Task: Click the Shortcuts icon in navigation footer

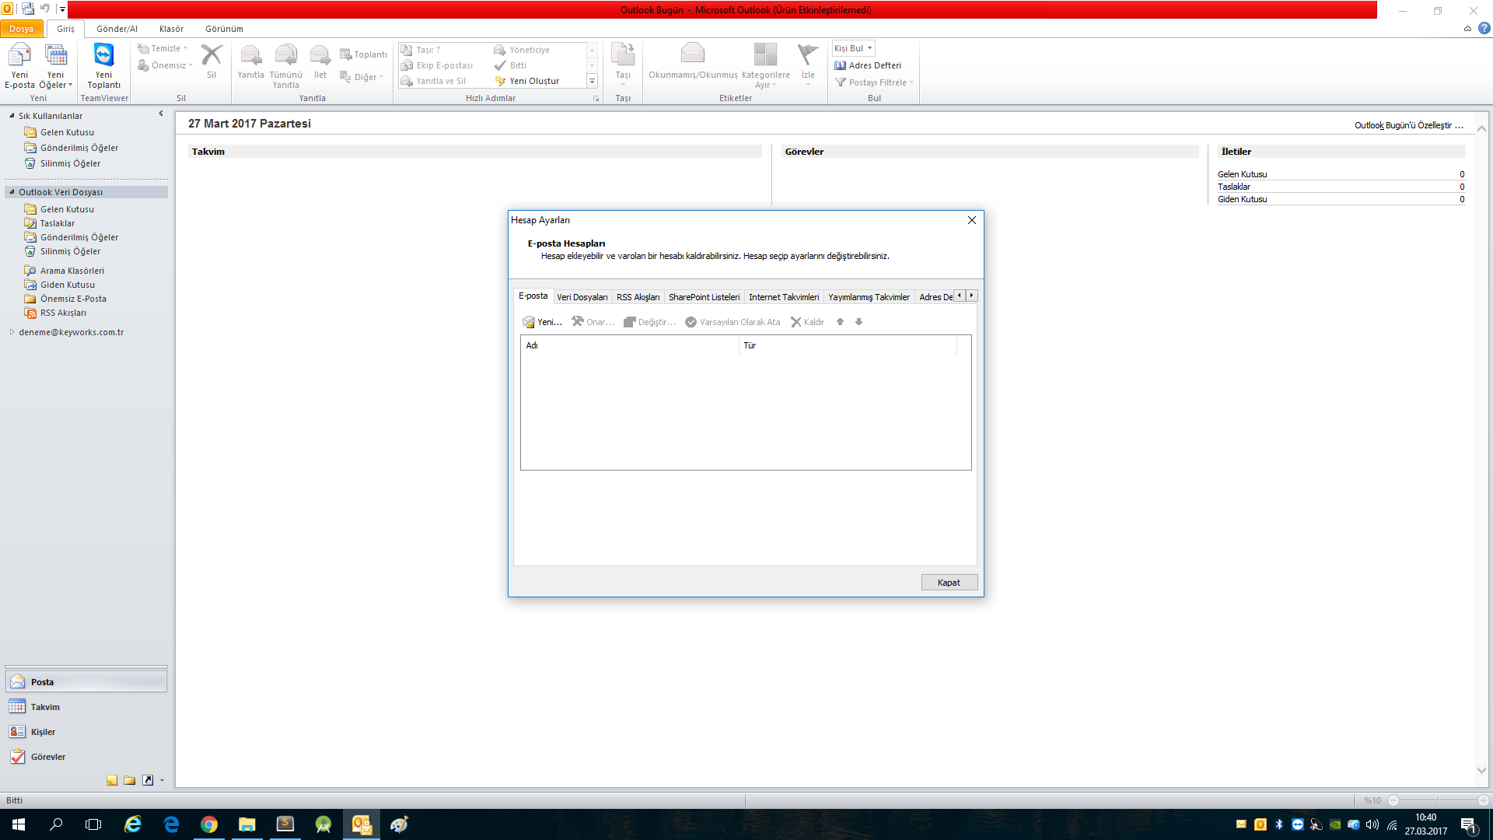Action: pyautogui.click(x=148, y=780)
